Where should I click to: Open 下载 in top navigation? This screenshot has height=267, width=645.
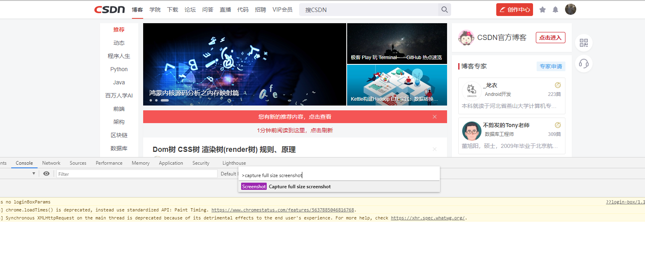click(173, 10)
